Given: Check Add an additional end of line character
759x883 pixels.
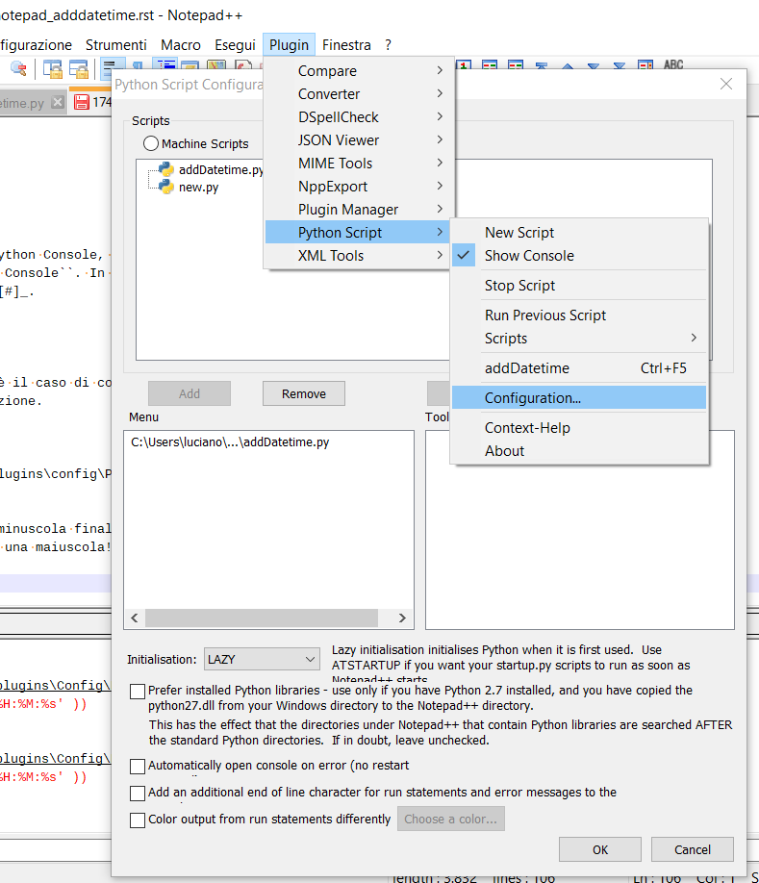Looking at the screenshot, I should [x=138, y=794].
